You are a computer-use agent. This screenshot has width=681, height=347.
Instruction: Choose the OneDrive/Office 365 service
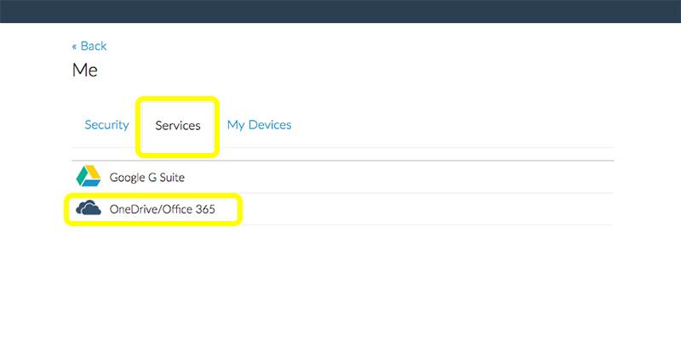click(x=162, y=209)
